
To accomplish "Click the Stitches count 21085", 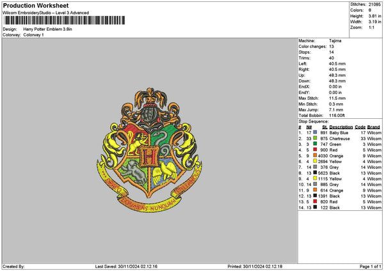I will 374,4.
